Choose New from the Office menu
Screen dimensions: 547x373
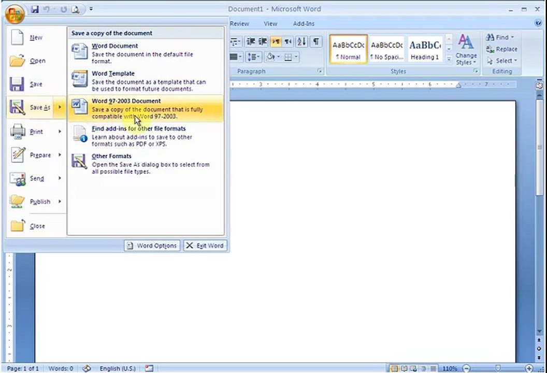click(36, 37)
